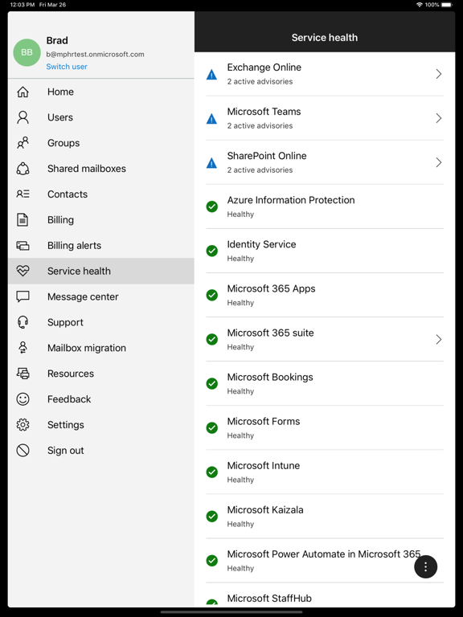Tap Azure Information Protection healthy checkmark
This screenshot has width=463, height=617.
(212, 206)
